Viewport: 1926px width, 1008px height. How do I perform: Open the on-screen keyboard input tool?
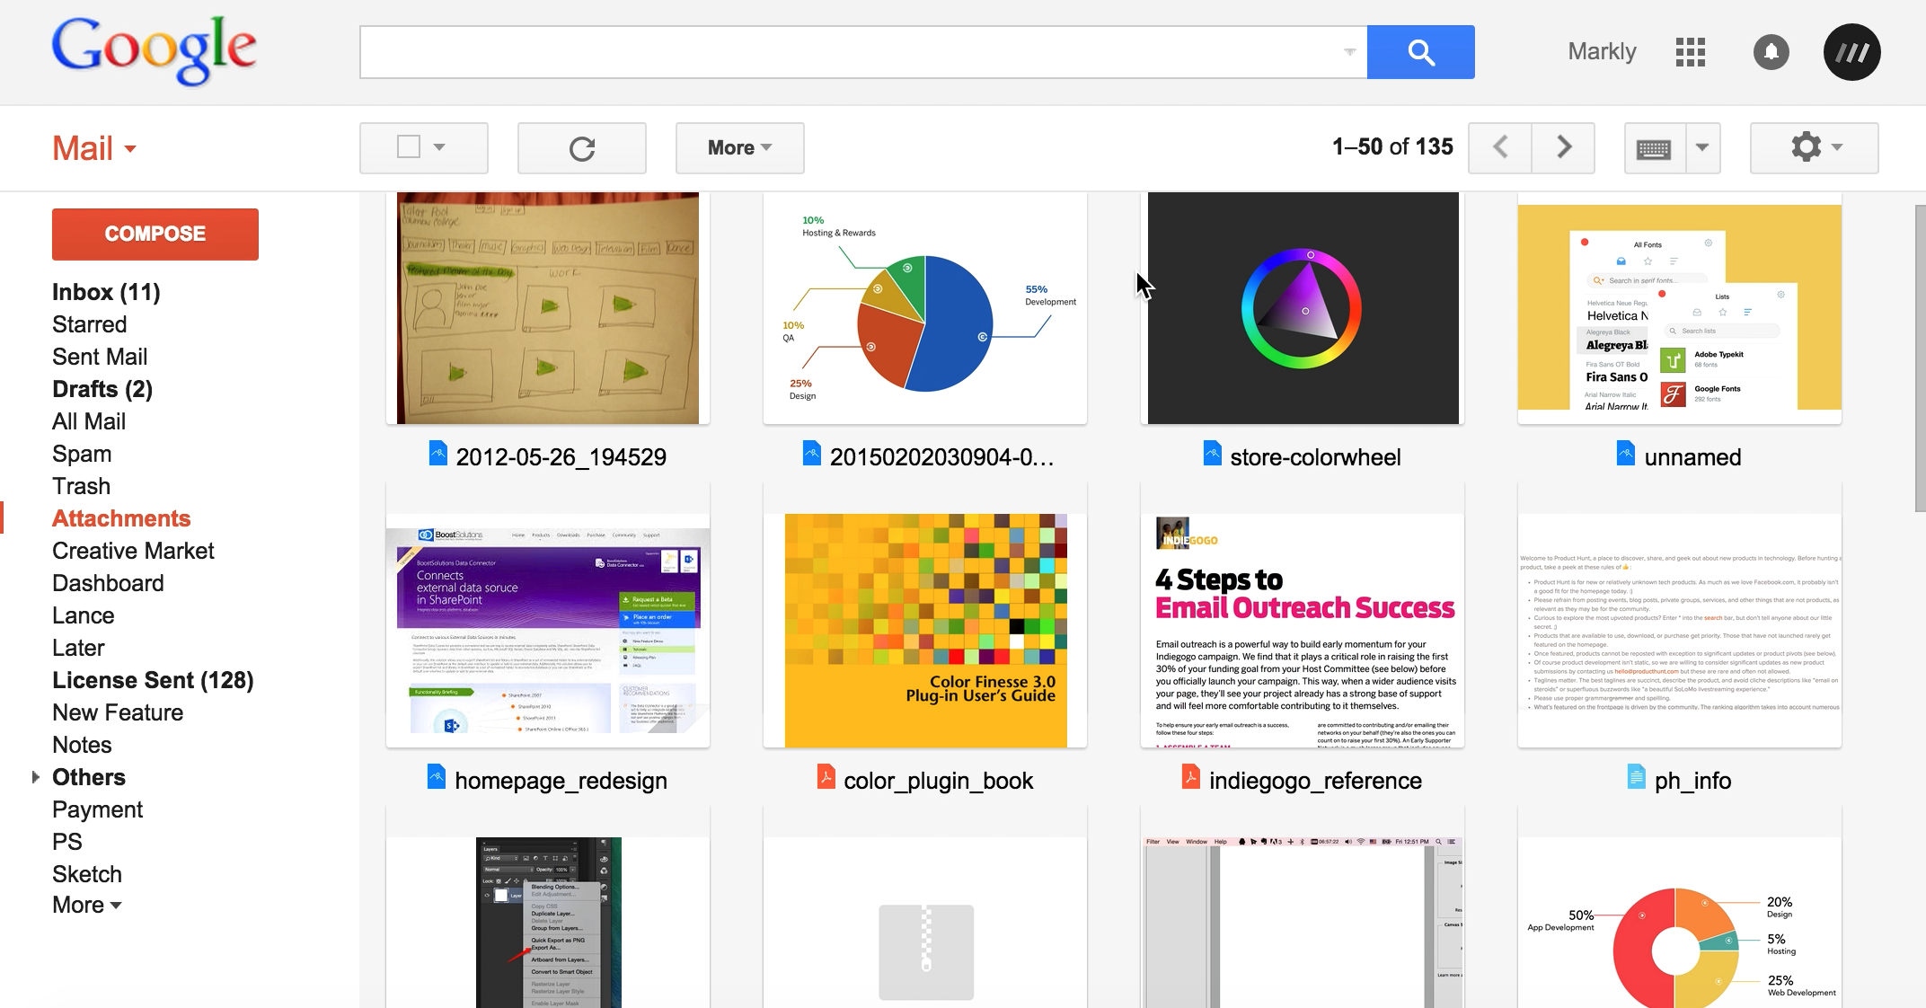[x=1654, y=148]
